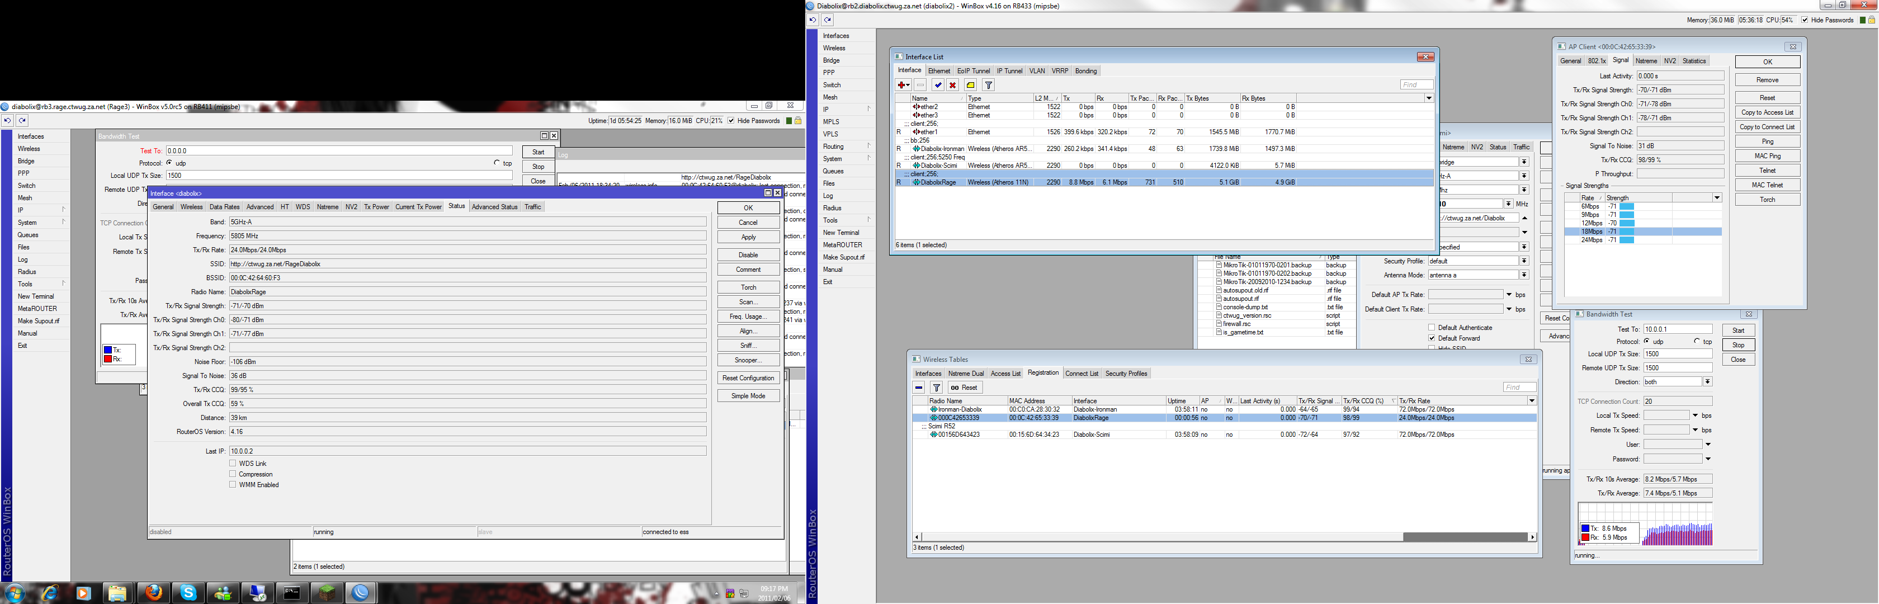Click Stop in right Bandwidth Test window
The image size is (1879, 604).
[x=1738, y=345]
